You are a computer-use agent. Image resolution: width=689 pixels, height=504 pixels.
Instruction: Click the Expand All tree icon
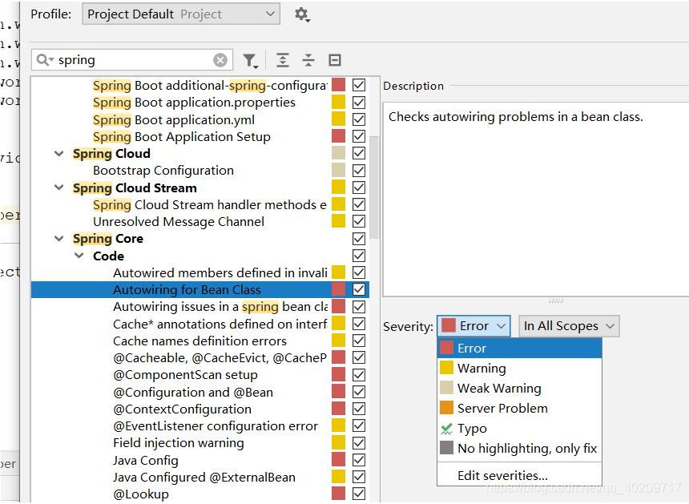click(x=283, y=61)
